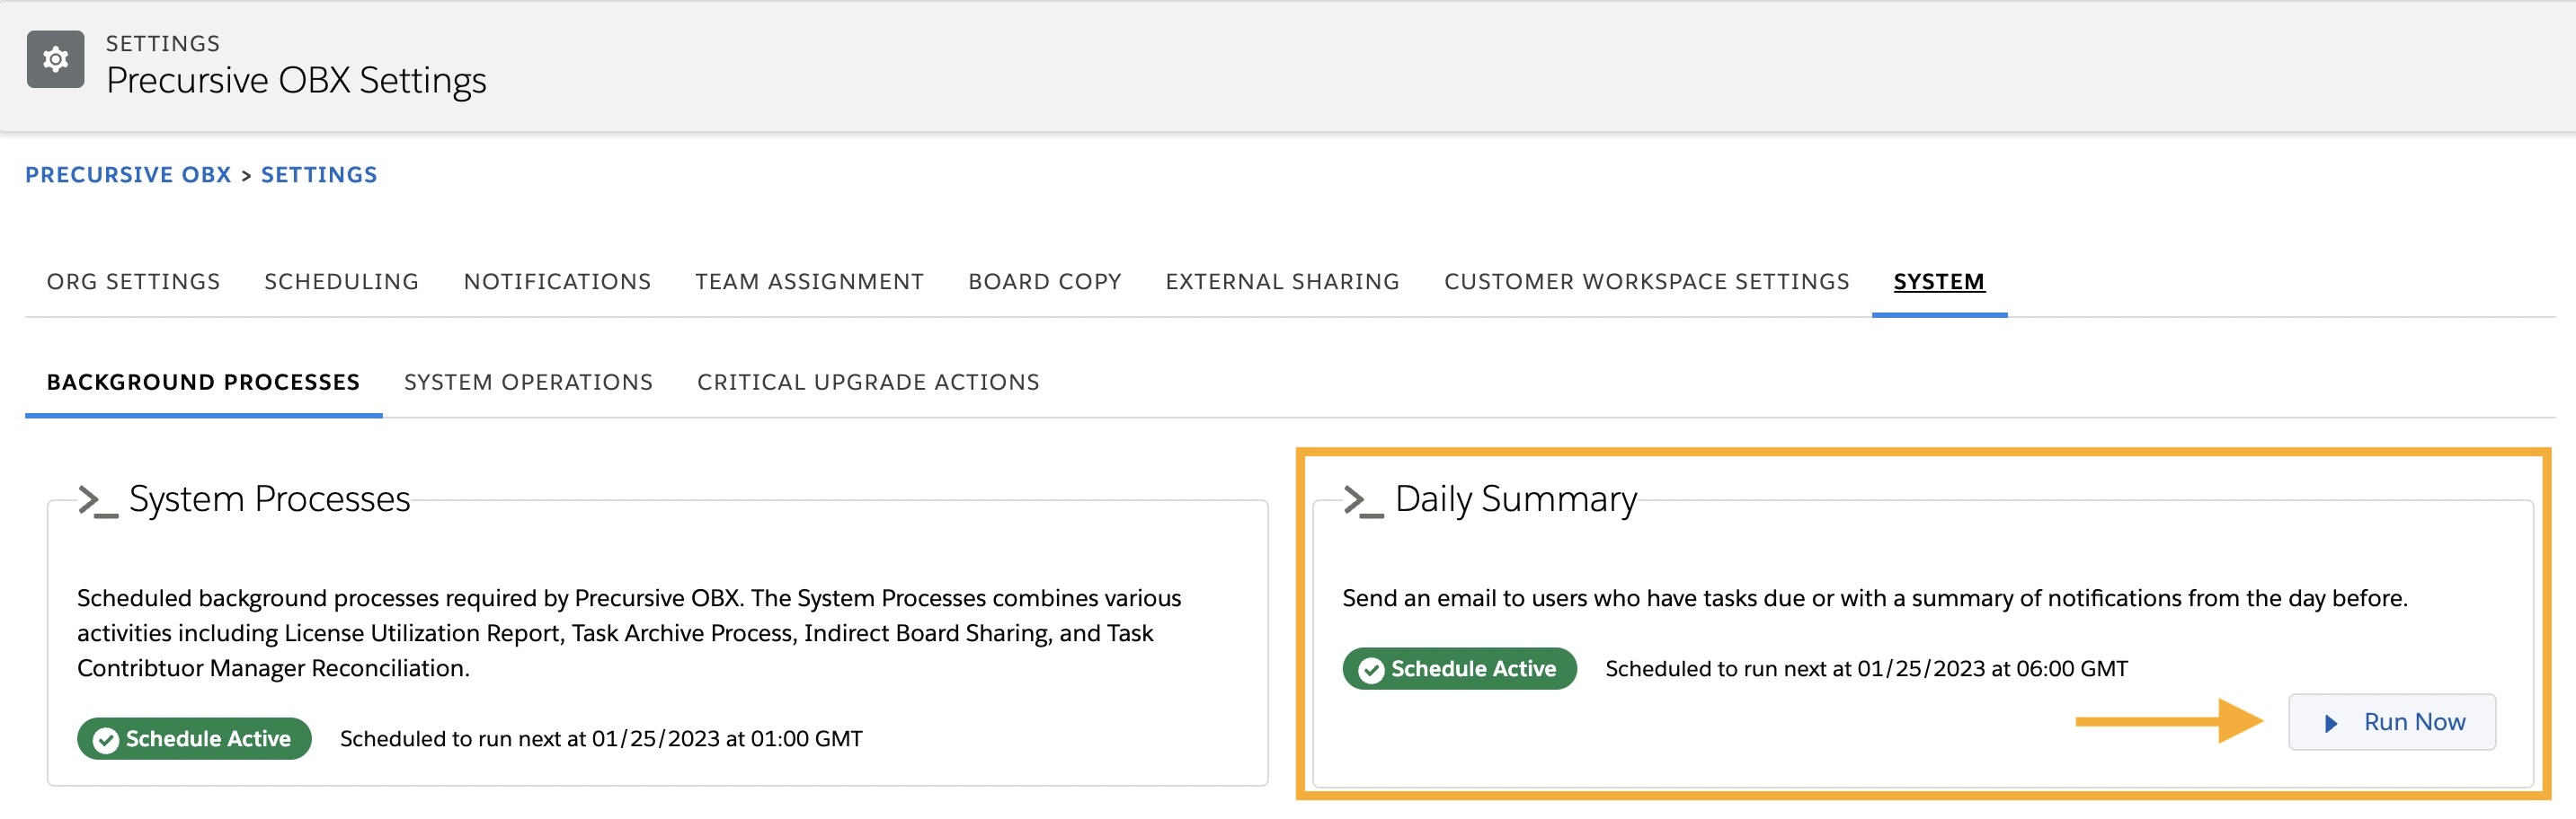
Task: Click the checkmark icon in Daily Summary badge
Action: (x=1371, y=670)
